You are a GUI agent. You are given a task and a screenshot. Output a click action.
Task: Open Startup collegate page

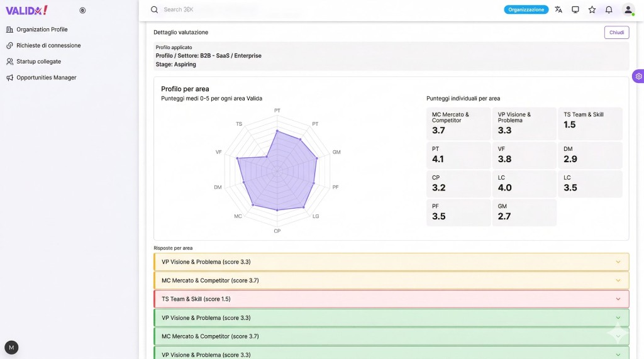(x=38, y=62)
